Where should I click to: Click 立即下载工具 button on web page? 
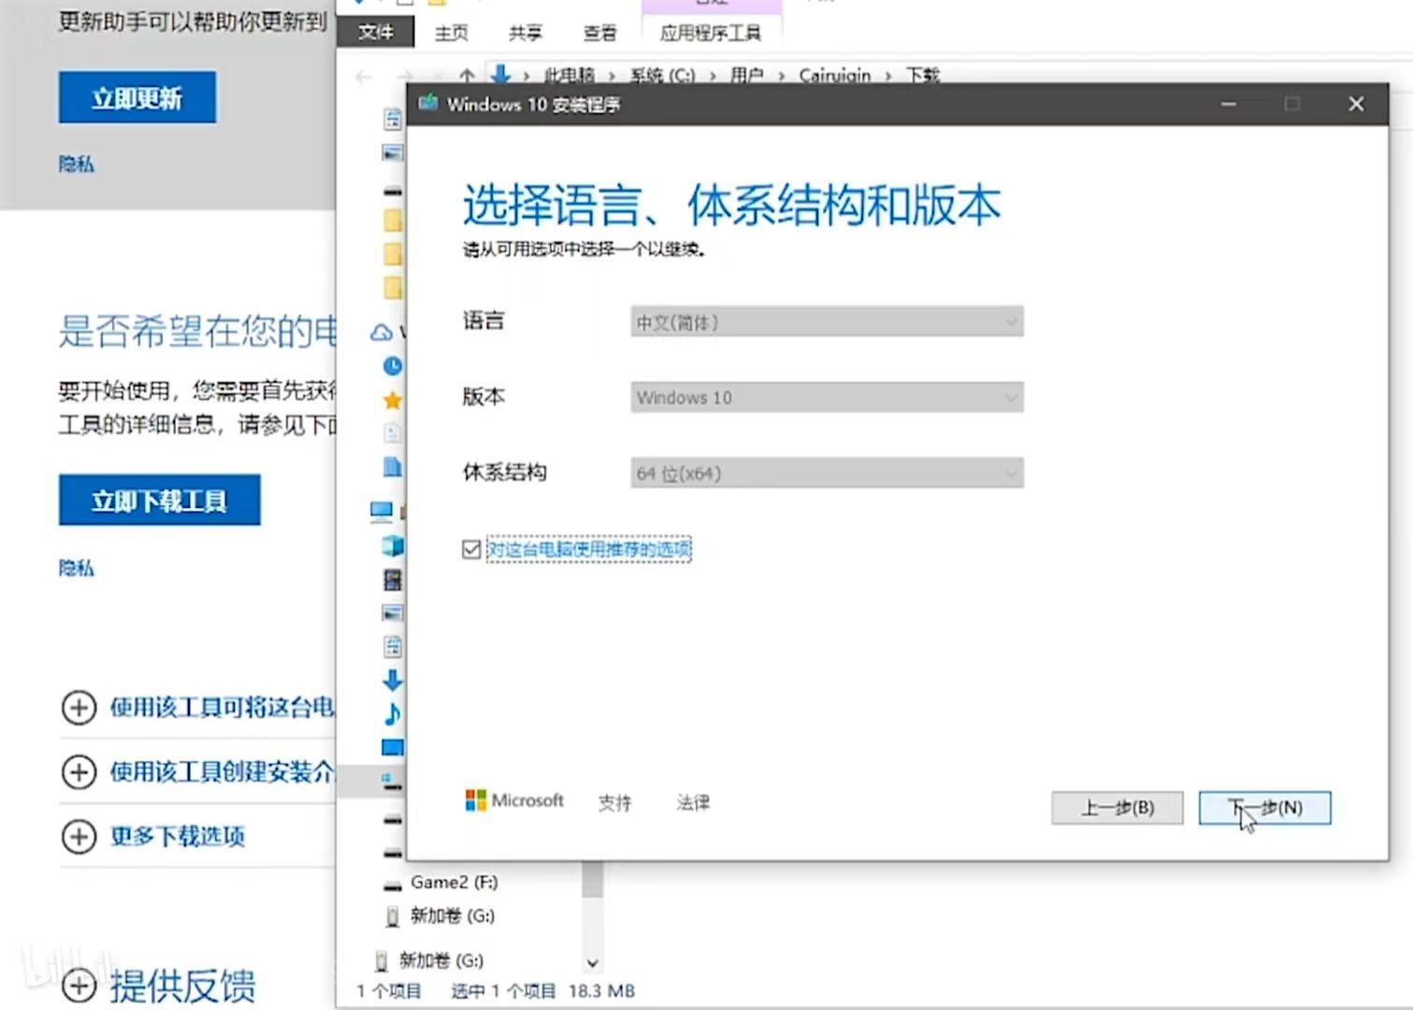point(160,500)
